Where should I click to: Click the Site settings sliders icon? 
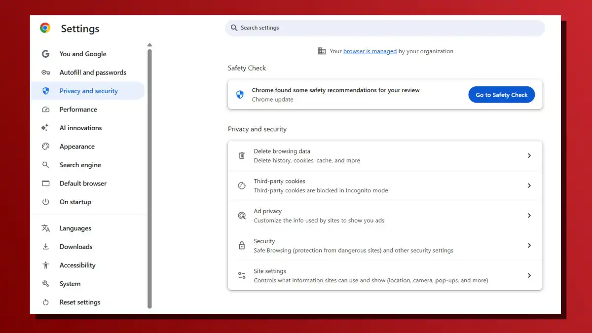coord(241,275)
